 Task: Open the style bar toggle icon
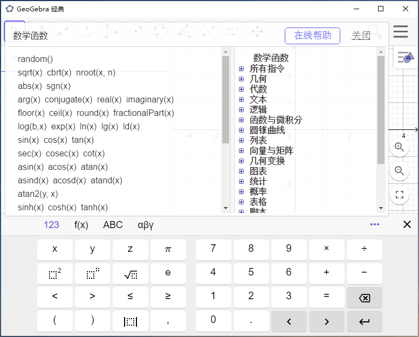coord(405,57)
